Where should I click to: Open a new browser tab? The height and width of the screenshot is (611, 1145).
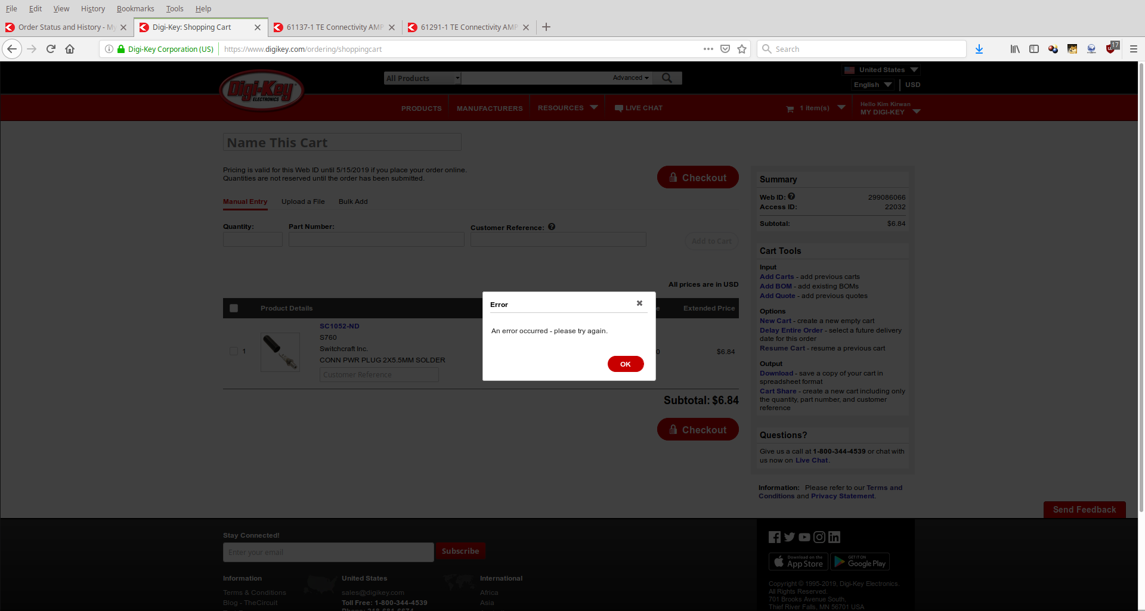(x=546, y=27)
